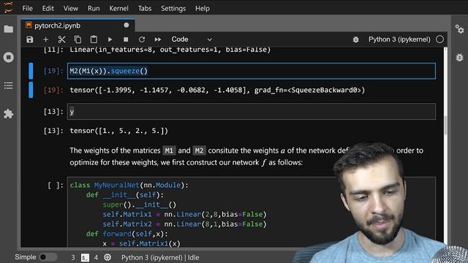Open the Help menu
Screen dimensions: 468x263
click(x=203, y=8)
